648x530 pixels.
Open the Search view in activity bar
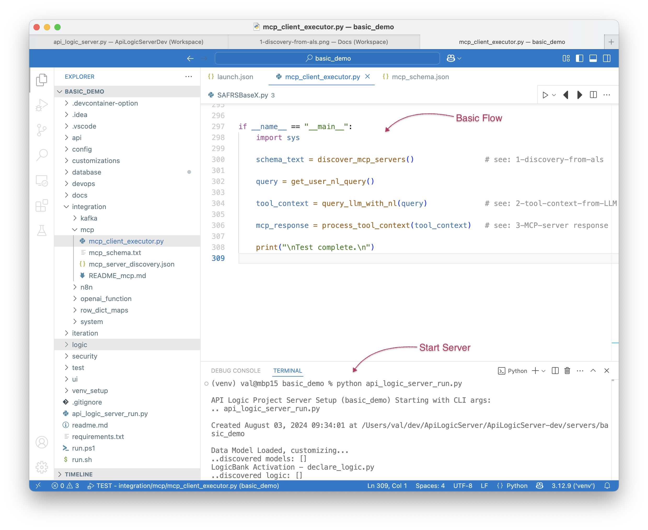(x=42, y=155)
